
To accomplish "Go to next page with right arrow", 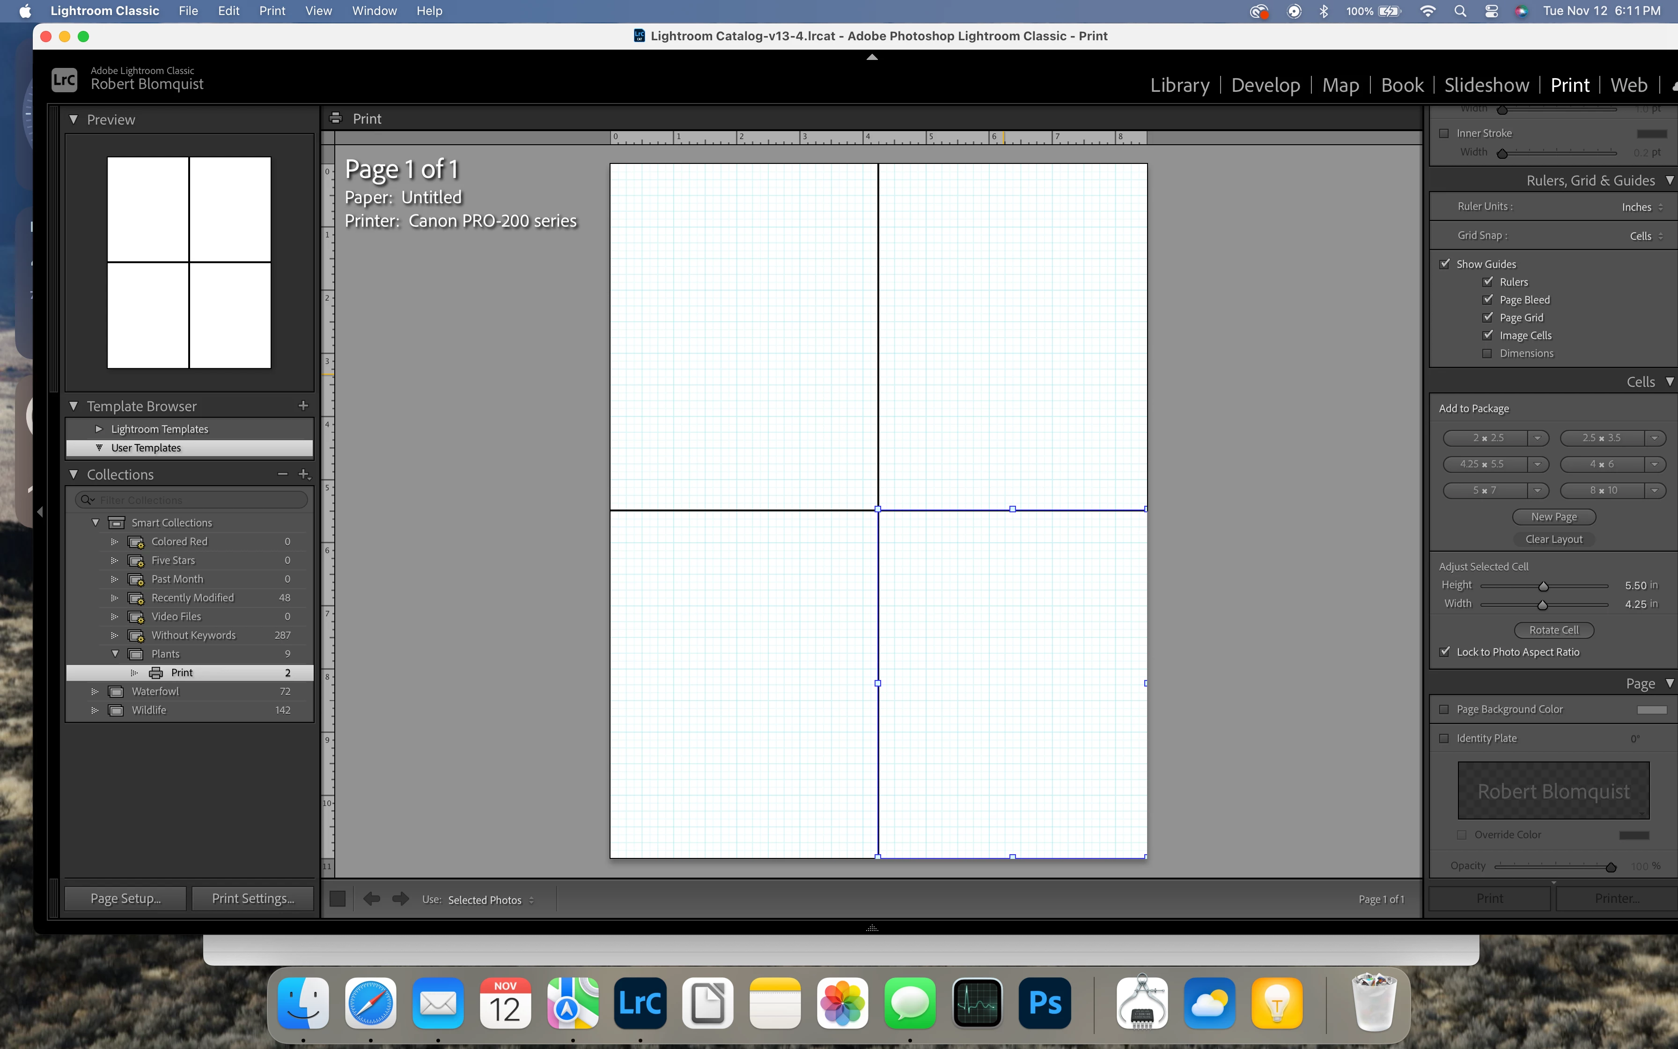I will click(x=401, y=899).
